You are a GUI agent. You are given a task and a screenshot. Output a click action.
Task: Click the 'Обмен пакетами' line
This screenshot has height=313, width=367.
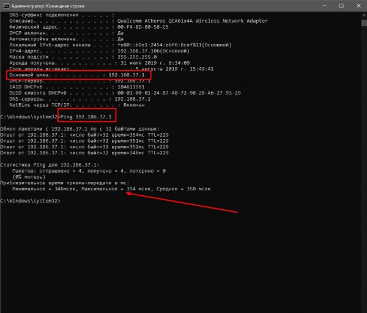pyautogui.click(x=80, y=129)
